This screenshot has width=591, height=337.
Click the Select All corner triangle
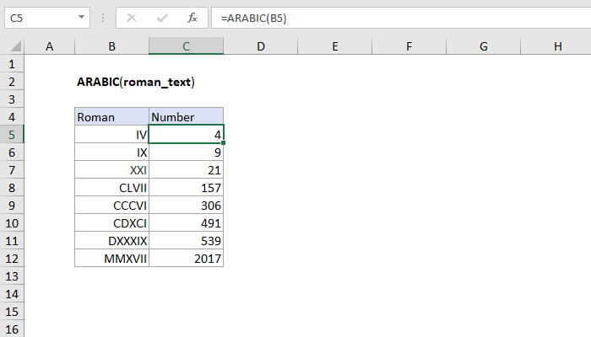pyautogui.click(x=15, y=46)
